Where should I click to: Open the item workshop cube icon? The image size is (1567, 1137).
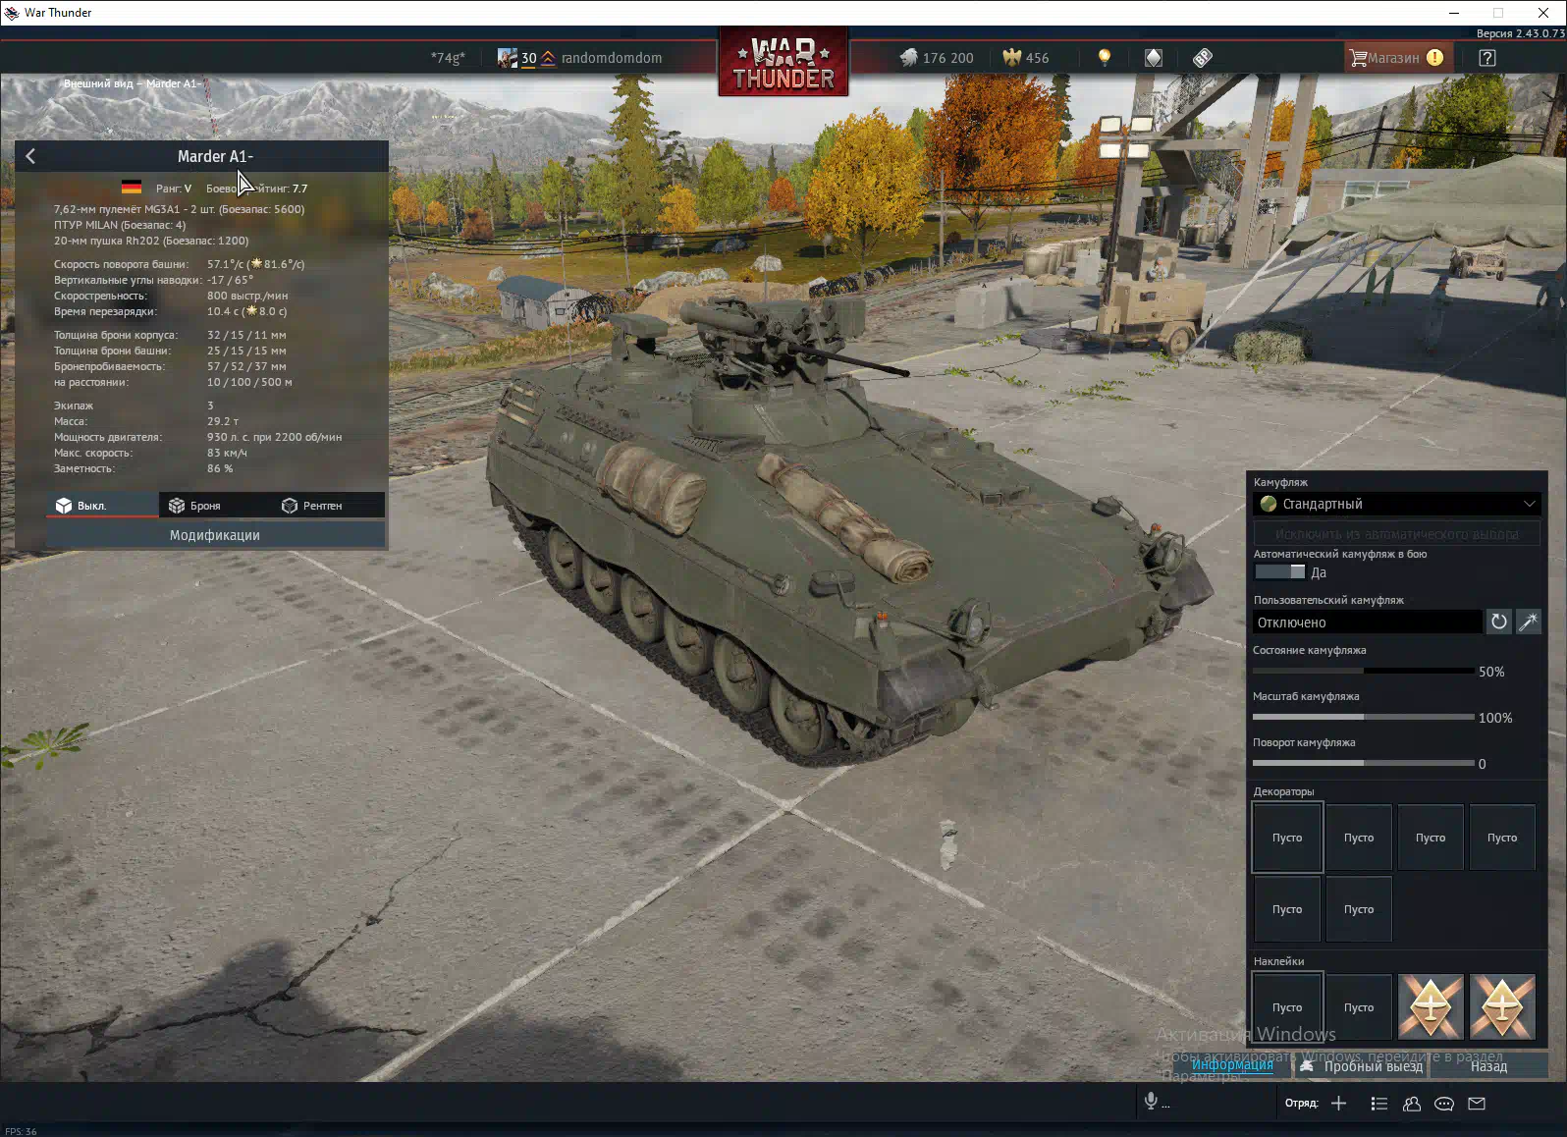pos(1203,58)
